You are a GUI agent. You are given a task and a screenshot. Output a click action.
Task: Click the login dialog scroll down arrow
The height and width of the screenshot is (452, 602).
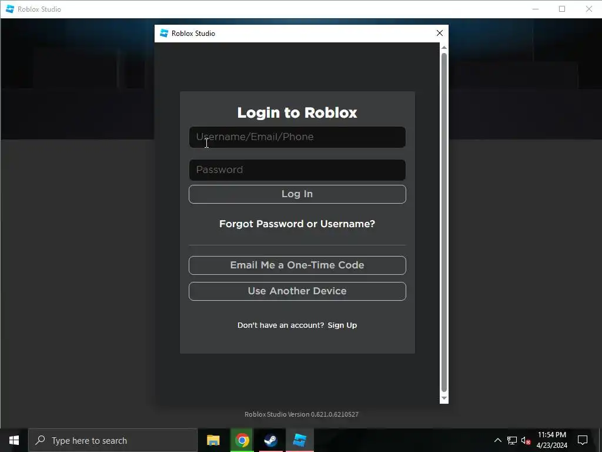pyautogui.click(x=444, y=398)
